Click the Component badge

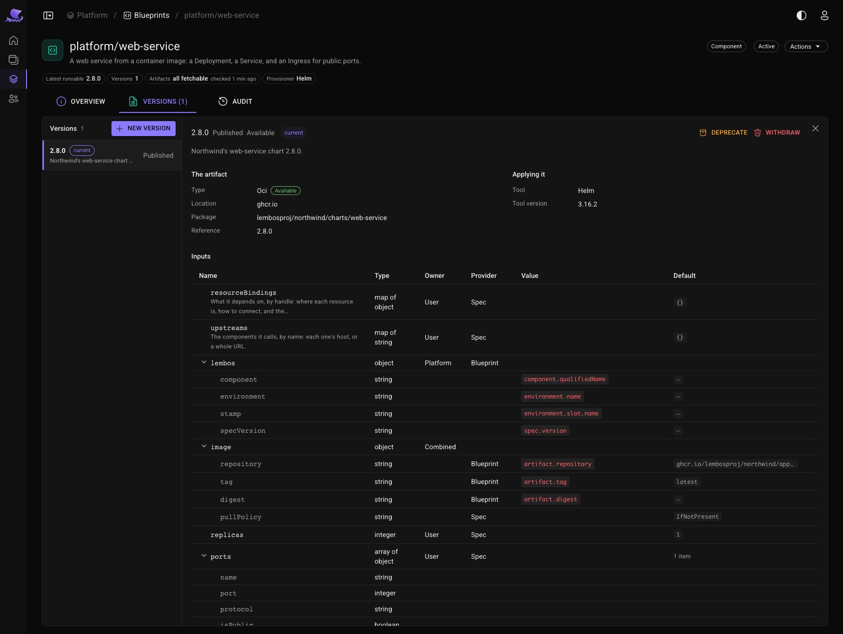(x=726, y=46)
